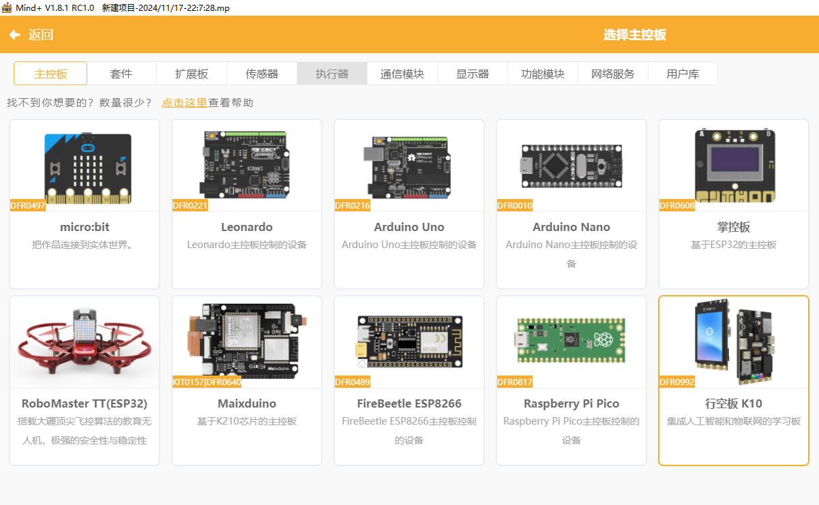The image size is (819, 505).
Task: Click the 行空板 K10 card title
Action: (x=734, y=403)
